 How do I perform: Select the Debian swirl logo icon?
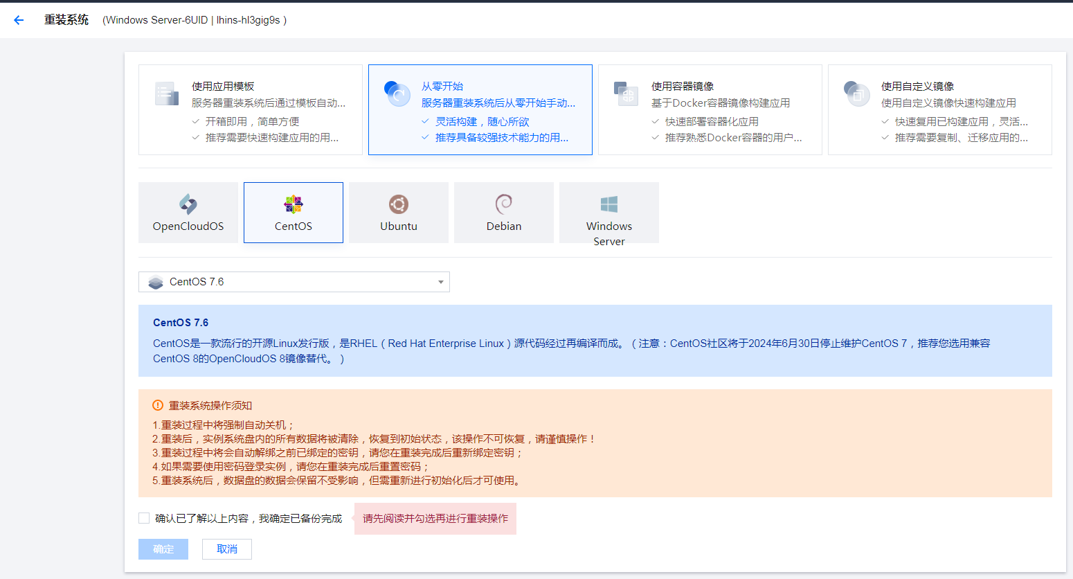click(504, 204)
